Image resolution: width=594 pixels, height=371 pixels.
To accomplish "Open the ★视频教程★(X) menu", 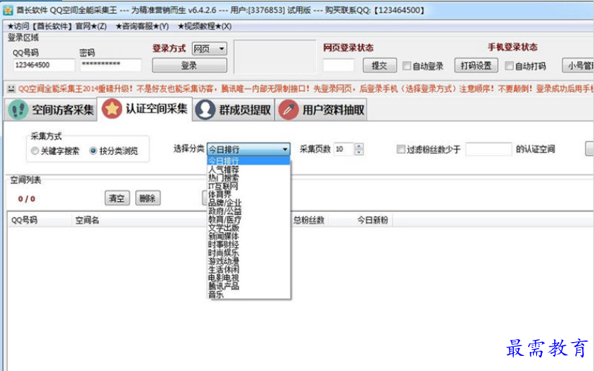I will [x=205, y=26].
